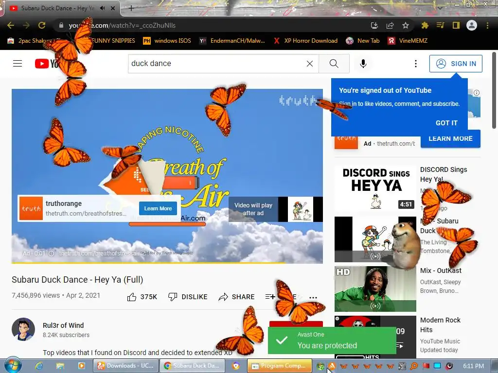Image resolution: width=498 pixels, height=373 pixels.
Task: Open the VineMEMZ bookmark
Action: pyautogui.click(x=408, y=41)
